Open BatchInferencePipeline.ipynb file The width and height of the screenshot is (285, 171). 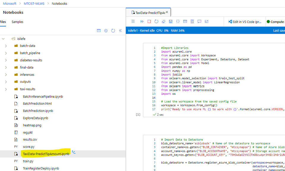[43, 96]
